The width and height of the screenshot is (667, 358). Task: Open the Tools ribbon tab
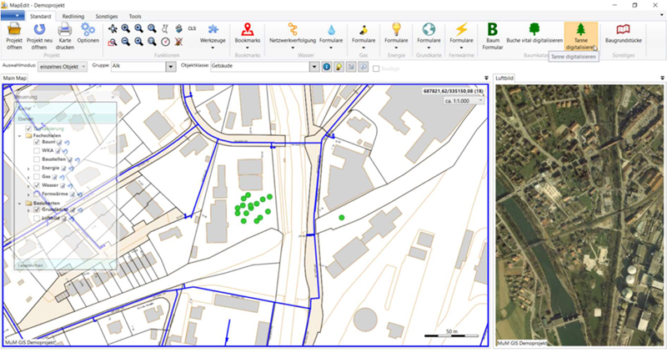tap(135, 16)
